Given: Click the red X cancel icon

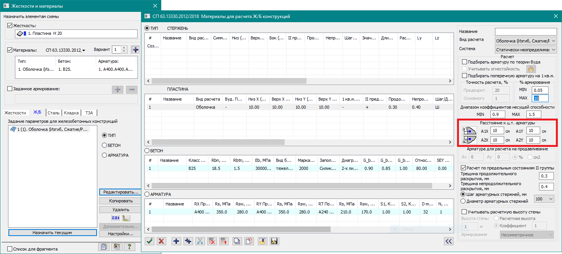Looking at the screenshot, I should point(161,241).
